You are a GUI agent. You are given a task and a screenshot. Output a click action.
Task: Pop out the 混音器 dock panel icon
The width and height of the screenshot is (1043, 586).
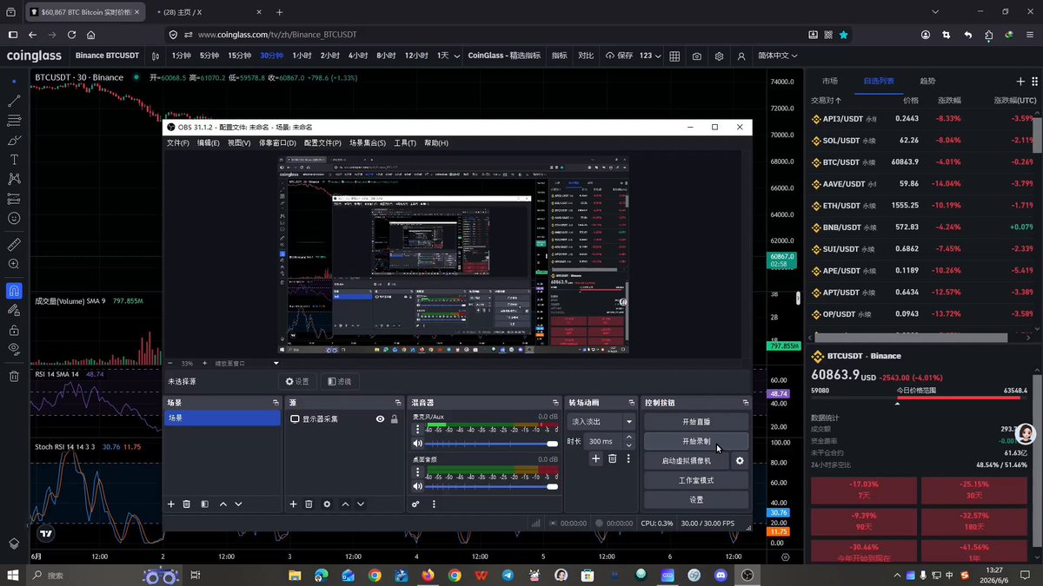pyautogui.click(x=555, y=403)
